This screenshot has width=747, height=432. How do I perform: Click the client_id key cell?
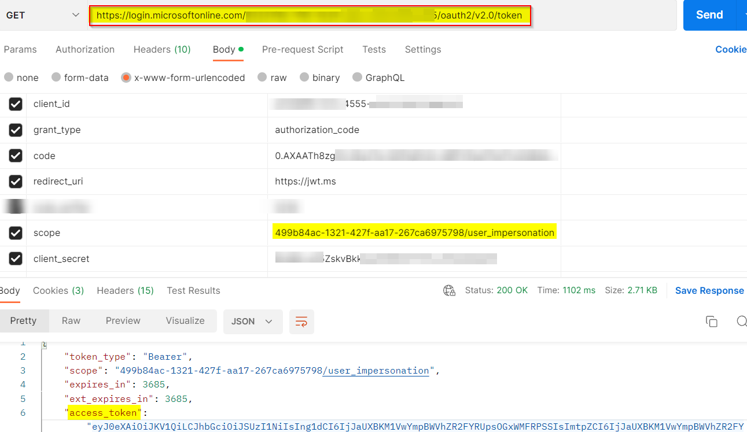147,104
